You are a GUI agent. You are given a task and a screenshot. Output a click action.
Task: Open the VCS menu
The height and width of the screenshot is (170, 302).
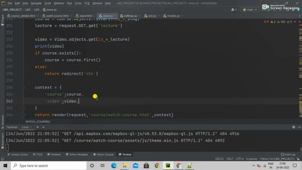[x=87, y=3]
